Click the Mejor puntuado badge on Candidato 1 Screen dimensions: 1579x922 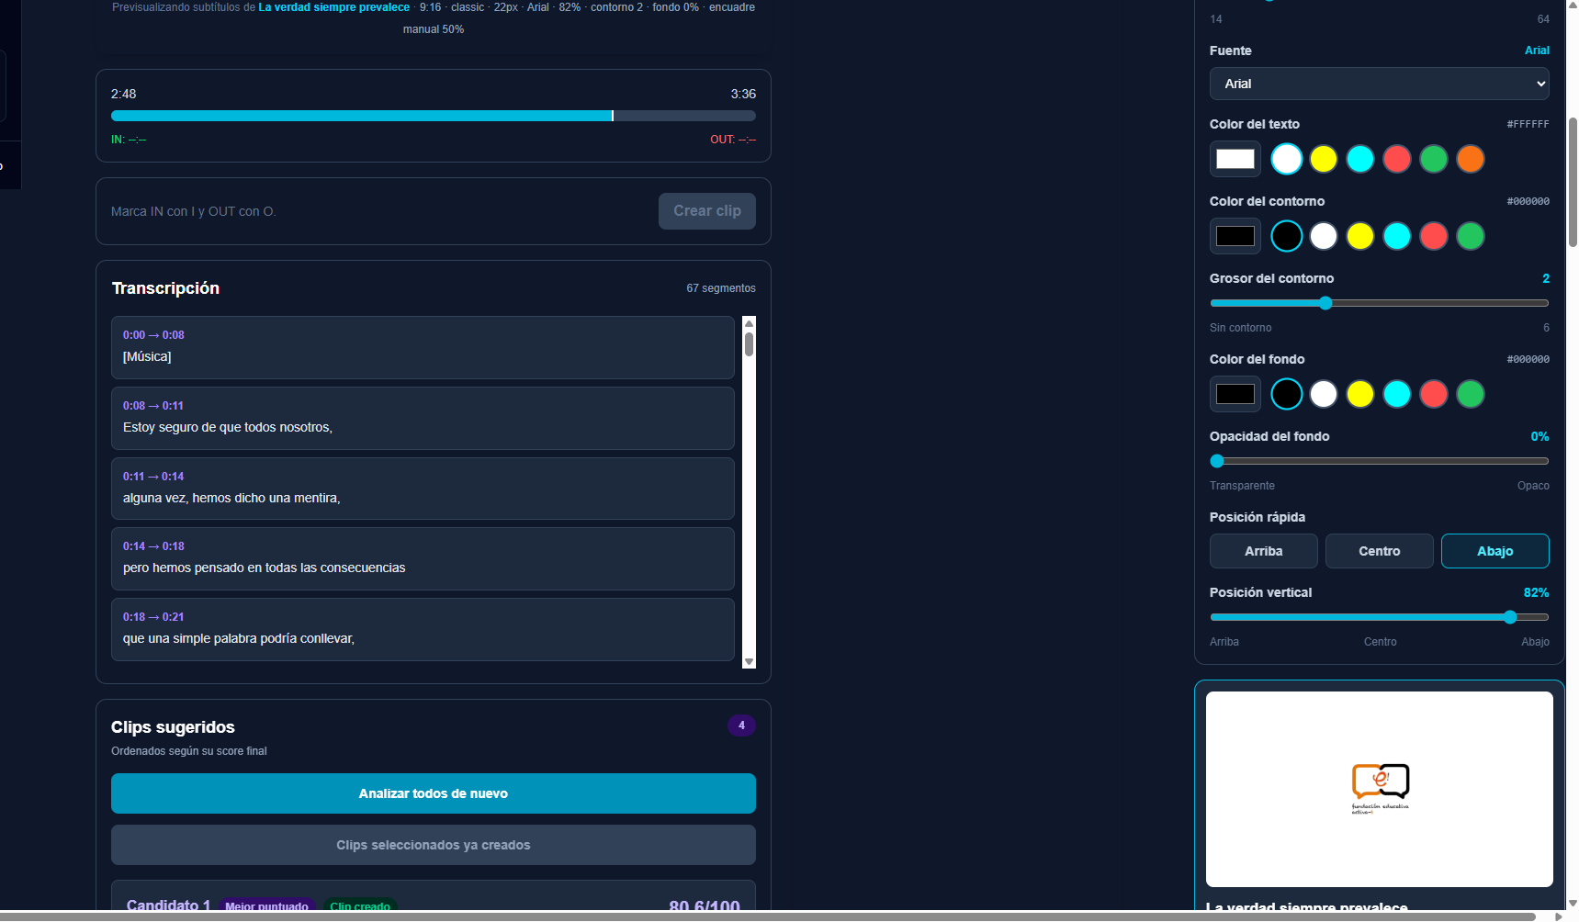tap(266, 905)
